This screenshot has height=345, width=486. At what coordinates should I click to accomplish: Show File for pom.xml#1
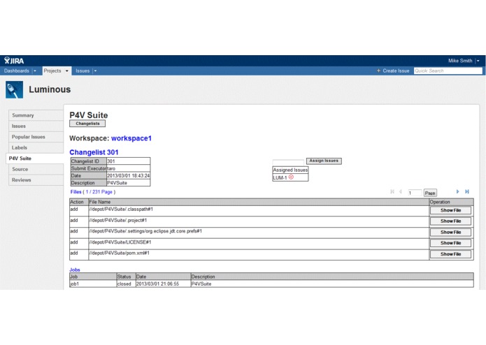point(450,254)
